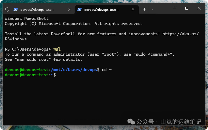Minimize the terminal window
The height and width of the screenshot is (130, 208).
(174, 8)
